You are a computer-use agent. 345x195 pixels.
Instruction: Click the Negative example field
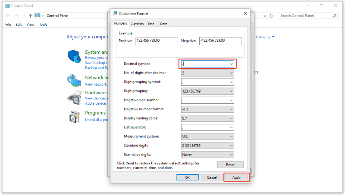tap(220, 41)
